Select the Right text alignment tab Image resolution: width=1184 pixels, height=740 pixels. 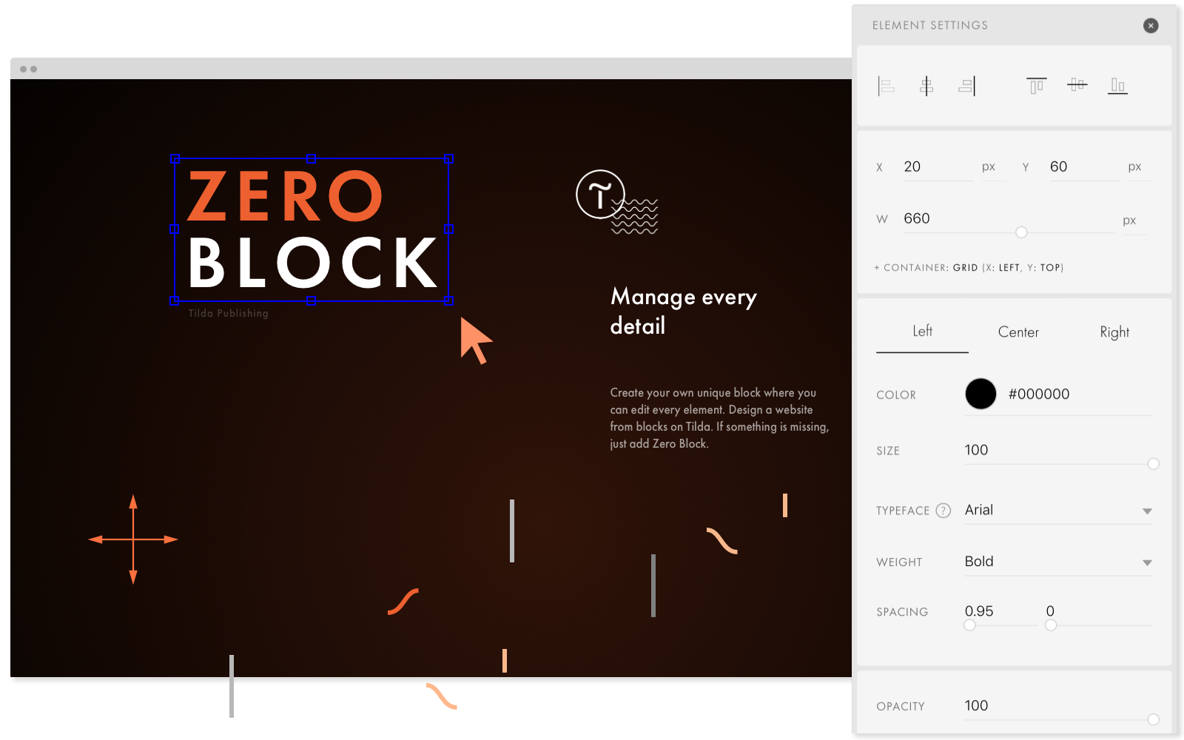click(x=1114, y=332)
